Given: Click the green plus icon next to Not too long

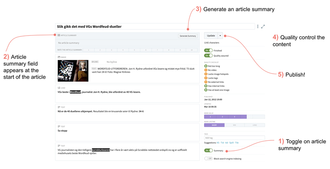Looking at the screenshot, I should [206, 66].
